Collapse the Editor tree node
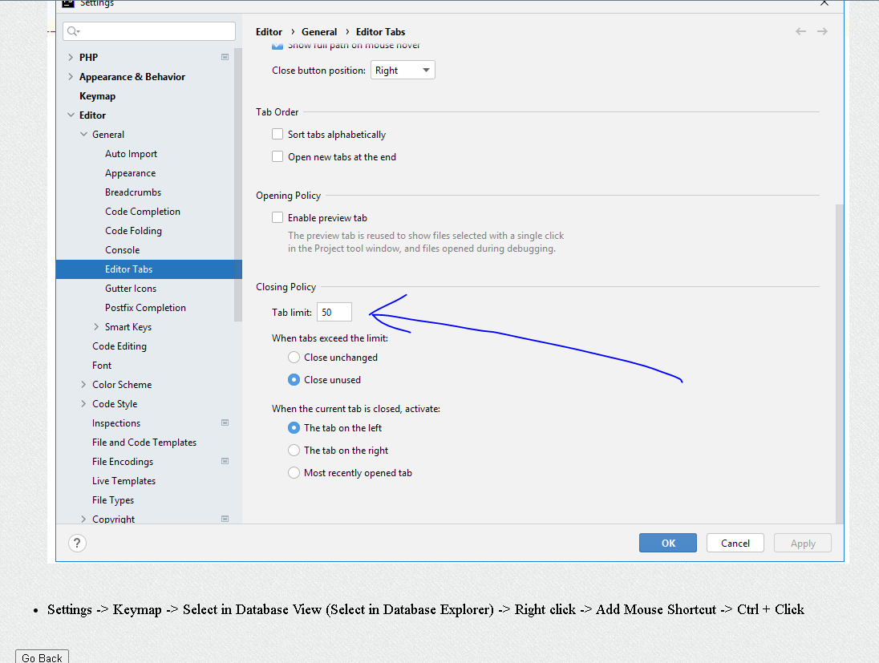 71,115
